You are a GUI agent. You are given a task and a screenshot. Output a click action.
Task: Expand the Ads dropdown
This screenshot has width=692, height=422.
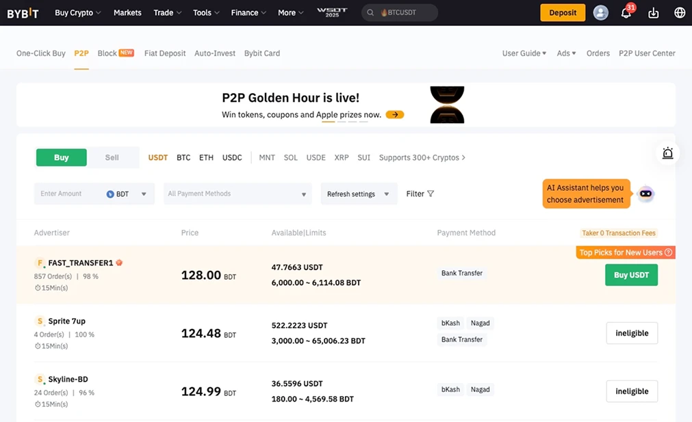(x=566, y=53)
